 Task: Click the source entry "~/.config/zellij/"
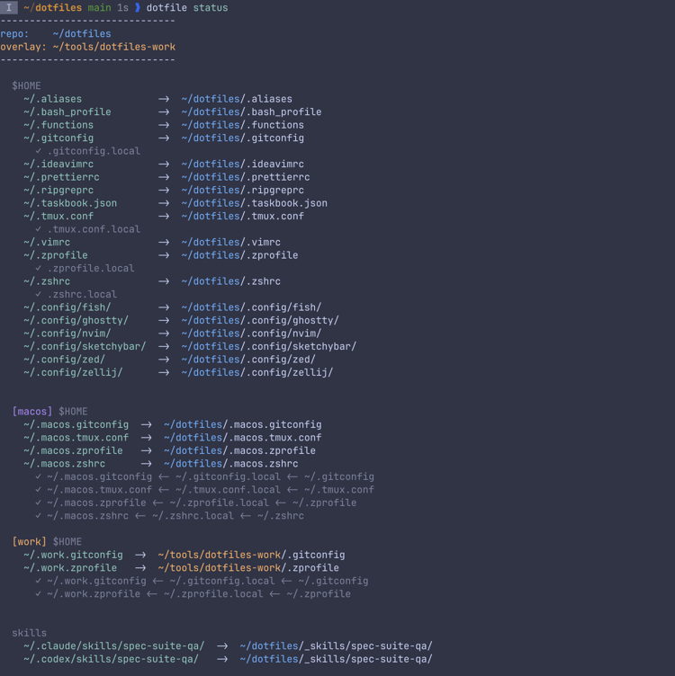pyautogui.click(x=73, y=372)
